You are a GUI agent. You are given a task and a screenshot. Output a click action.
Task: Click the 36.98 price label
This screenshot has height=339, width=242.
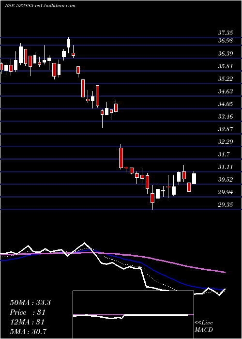pyautogui.click(x=225, y=41)
